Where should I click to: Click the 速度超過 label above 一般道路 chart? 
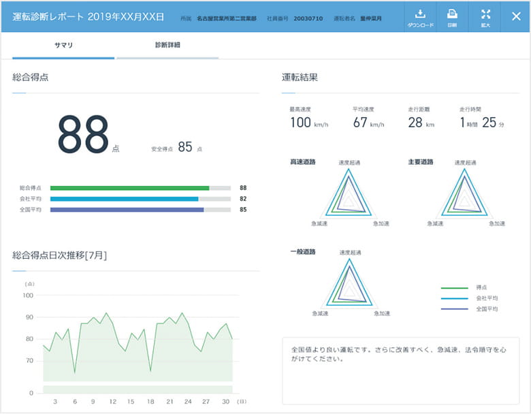pos(350,253)
